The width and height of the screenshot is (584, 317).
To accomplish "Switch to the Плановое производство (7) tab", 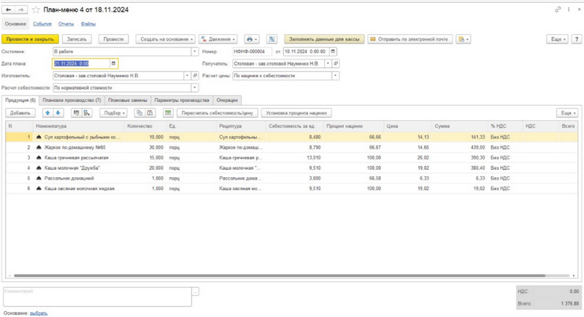I will click(72, 99).
